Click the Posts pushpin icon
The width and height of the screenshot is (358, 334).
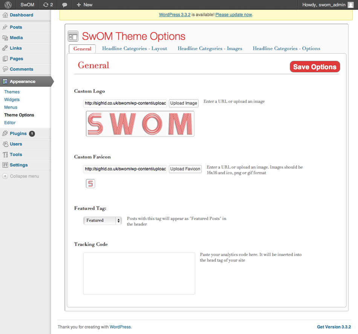pos(5,27)
